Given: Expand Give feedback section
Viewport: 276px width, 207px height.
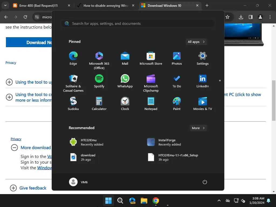Looking at the screenshot, I should (x=28, y=188).
